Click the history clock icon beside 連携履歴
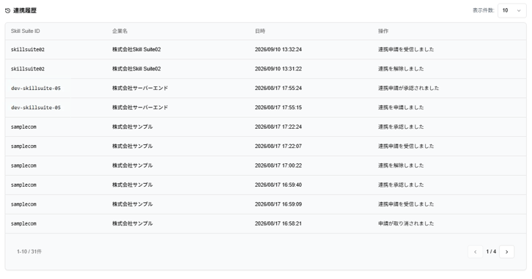This screenshot has height=279, width=532. [x=8, y=11]
